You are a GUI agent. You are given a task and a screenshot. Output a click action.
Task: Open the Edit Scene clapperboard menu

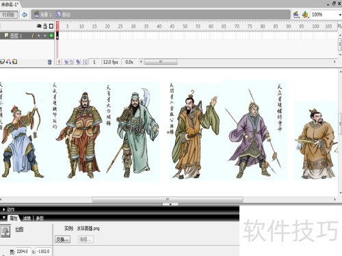pos(296,15)
